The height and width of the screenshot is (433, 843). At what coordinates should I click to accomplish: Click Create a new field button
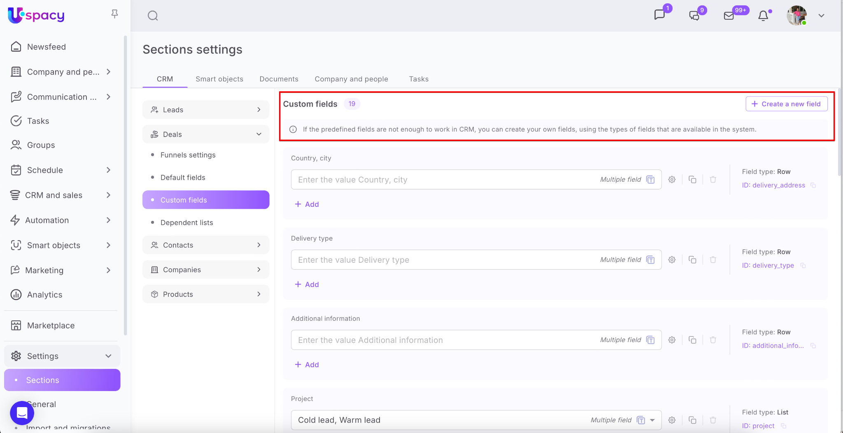coord(786,104)
